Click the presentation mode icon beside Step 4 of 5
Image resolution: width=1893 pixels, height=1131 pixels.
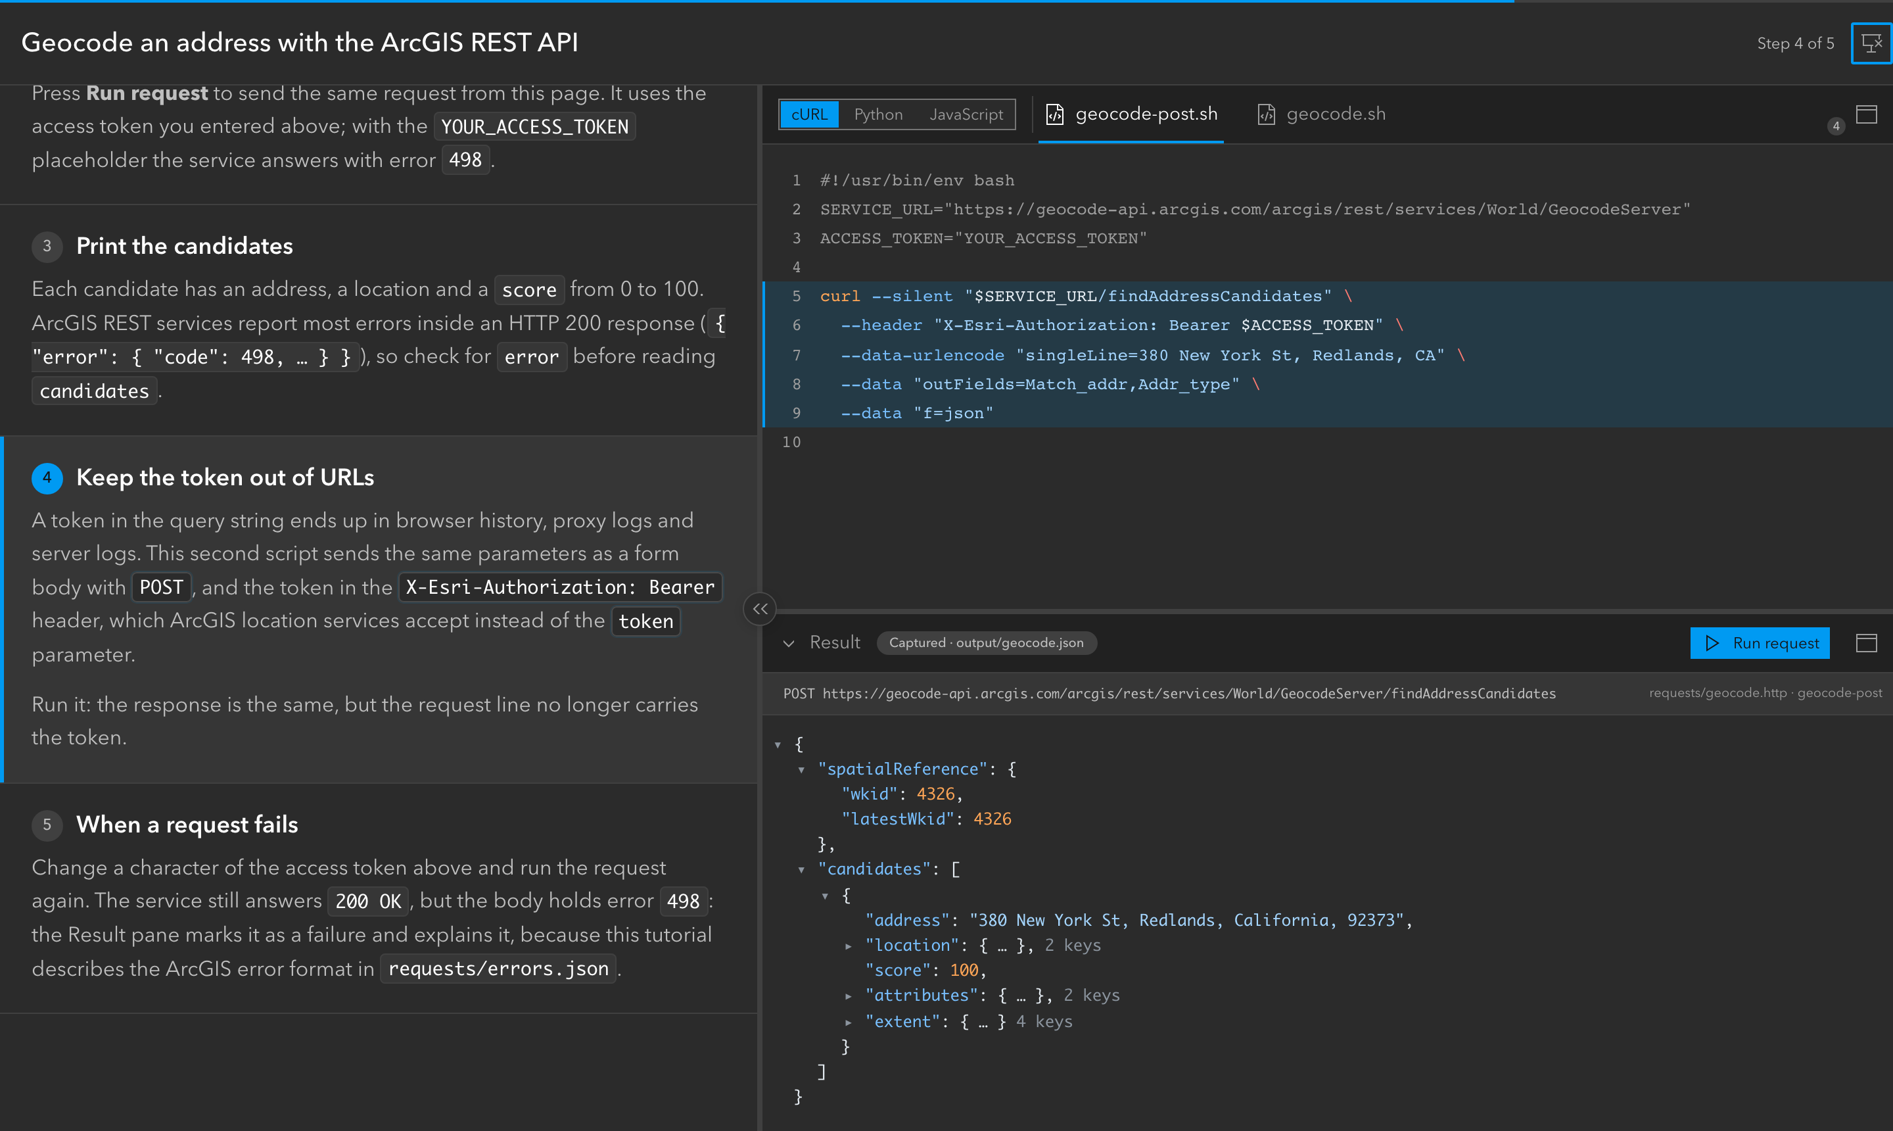1871,43
